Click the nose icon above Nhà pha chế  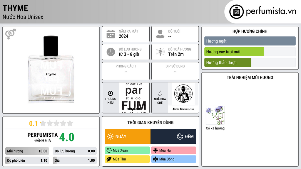[x=160, y=93]
